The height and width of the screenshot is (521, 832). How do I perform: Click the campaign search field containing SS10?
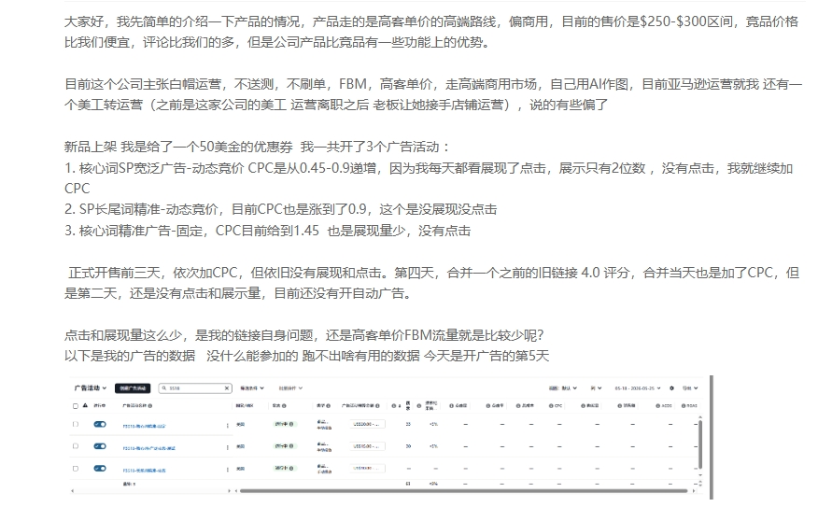[195, 388]
